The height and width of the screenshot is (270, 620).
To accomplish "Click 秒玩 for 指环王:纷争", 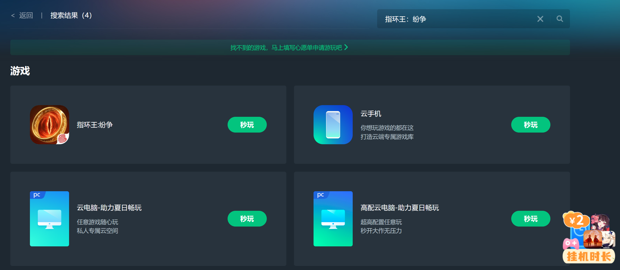I will tap(247, 125).
